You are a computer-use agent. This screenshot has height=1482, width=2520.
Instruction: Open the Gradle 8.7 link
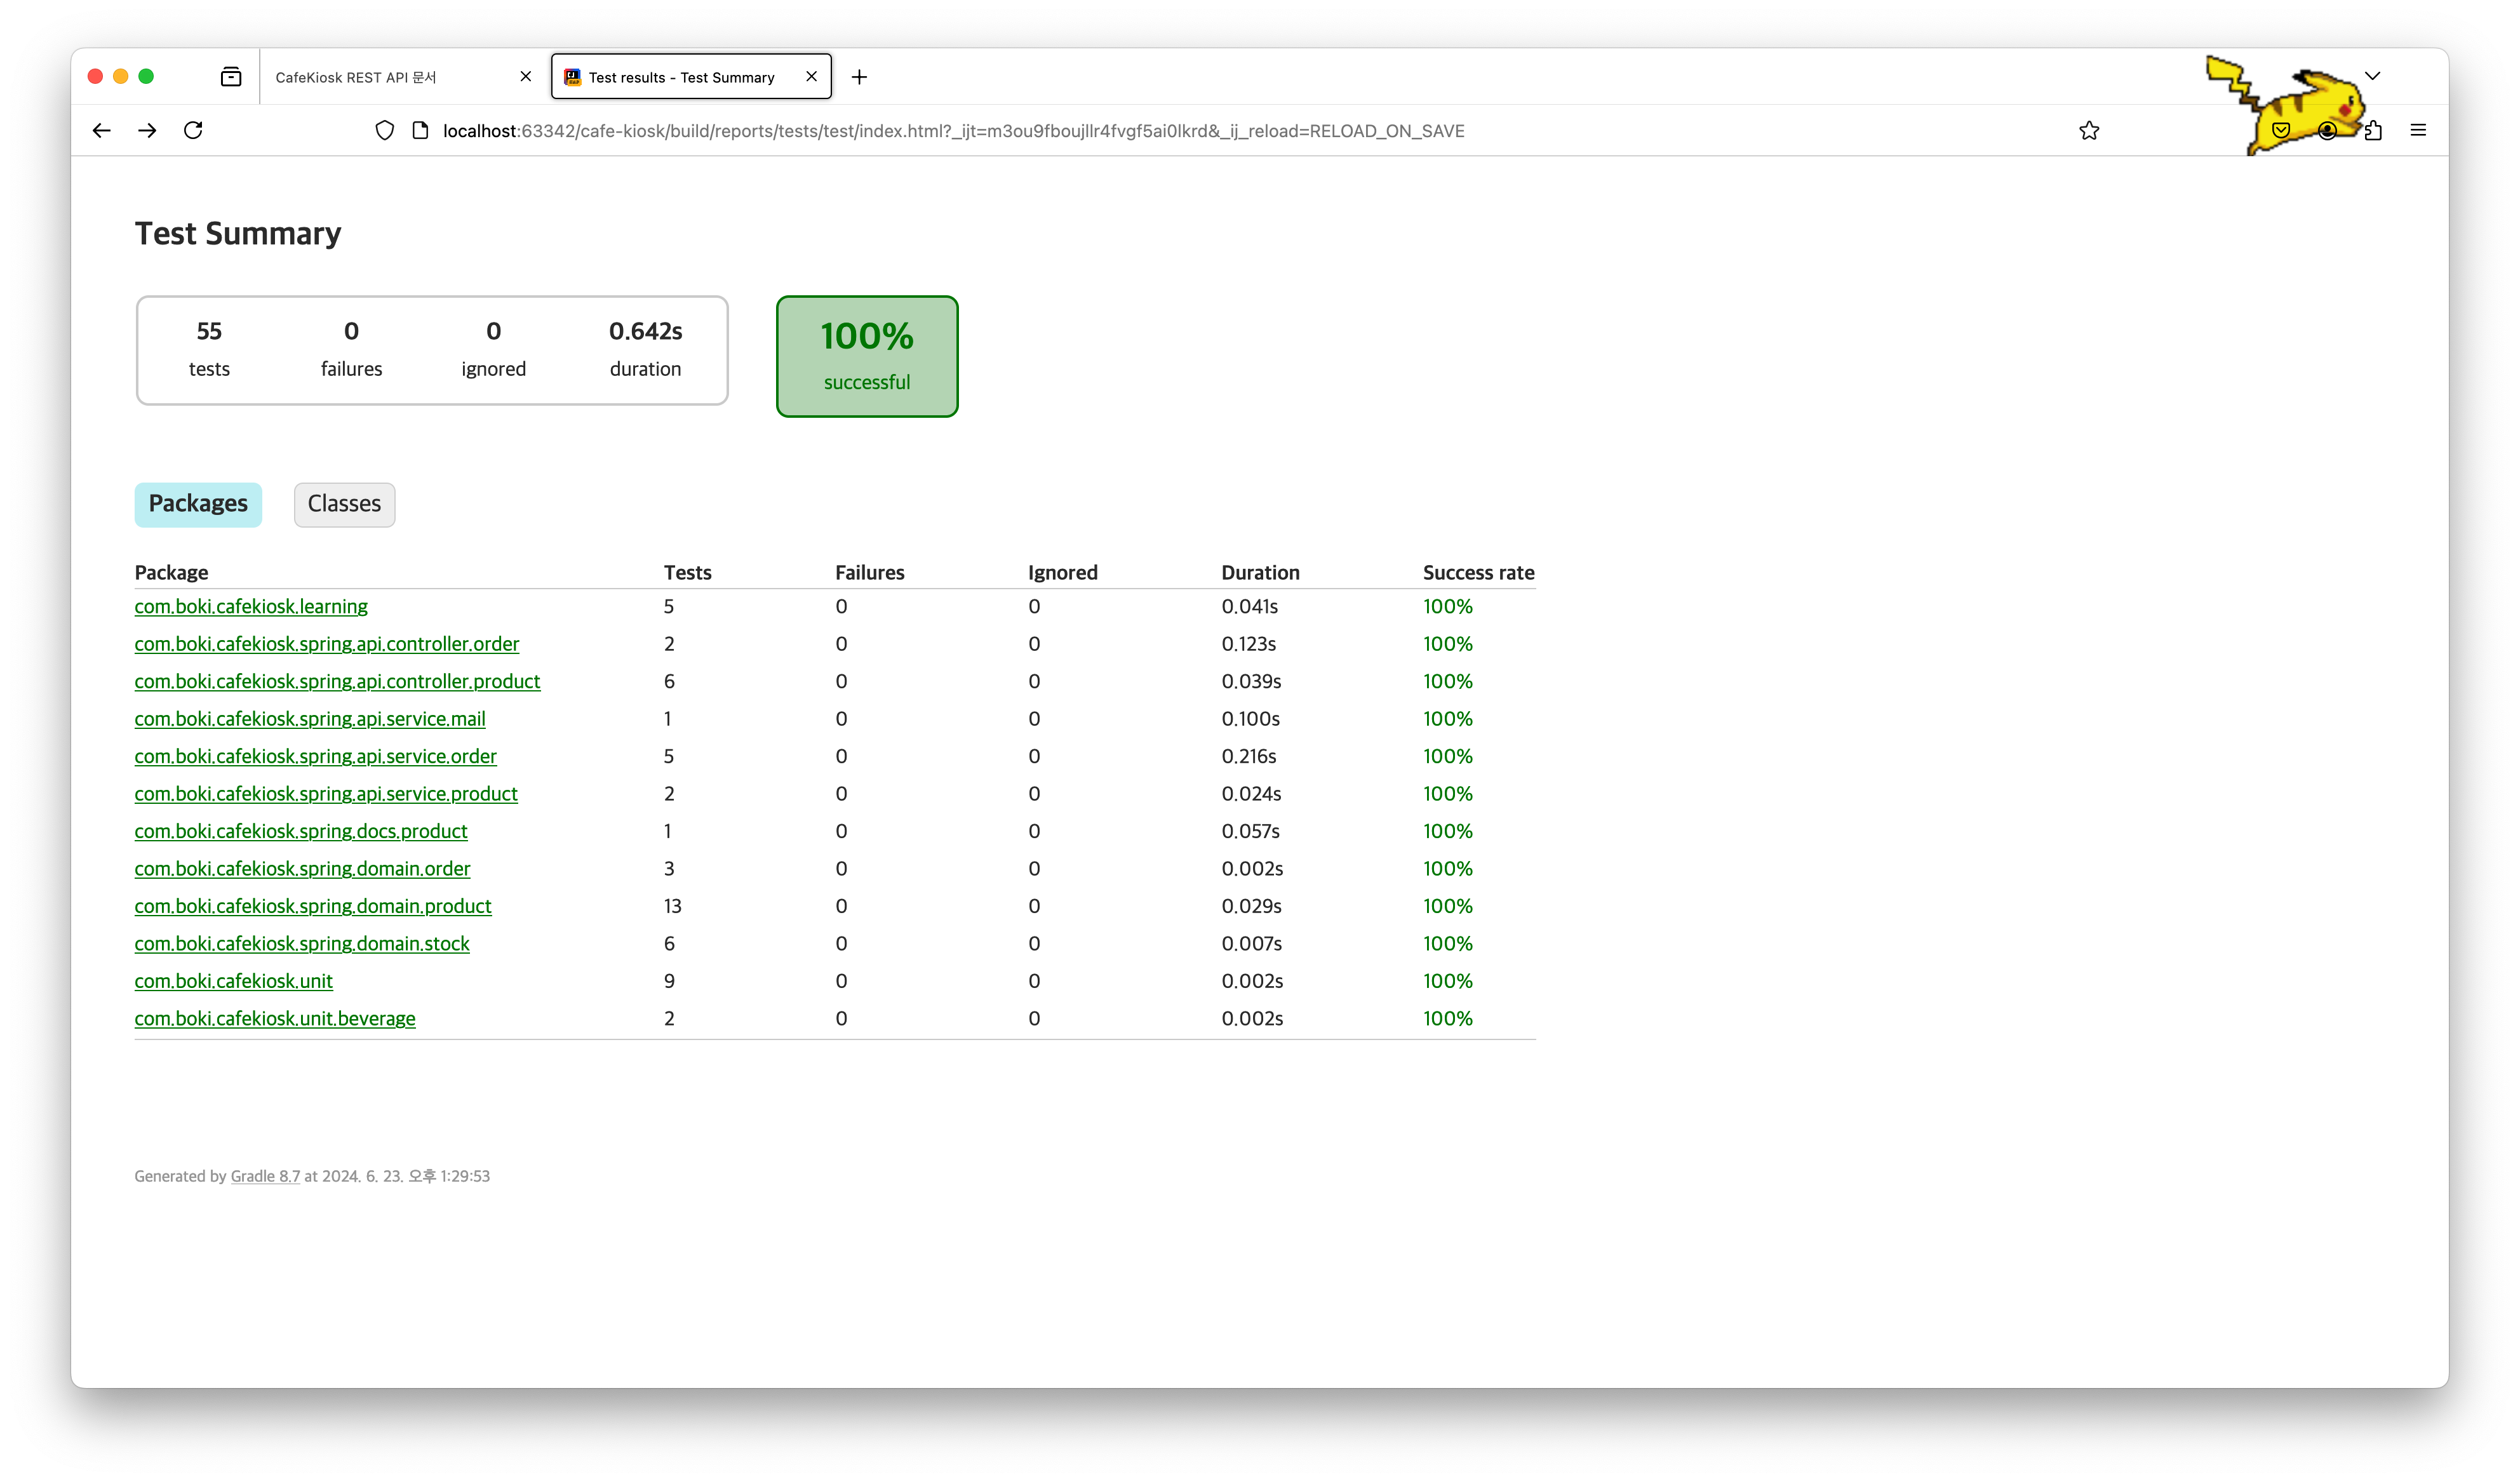(265, 1176)
